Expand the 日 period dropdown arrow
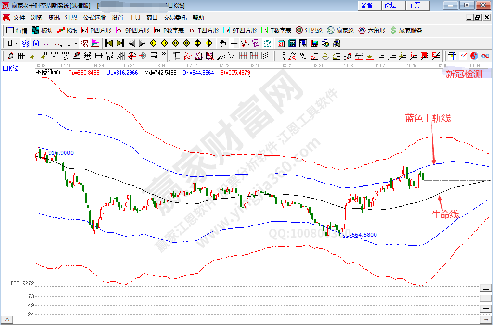The height and width of the screenshot is (325, 493). (x=16, y=43)
